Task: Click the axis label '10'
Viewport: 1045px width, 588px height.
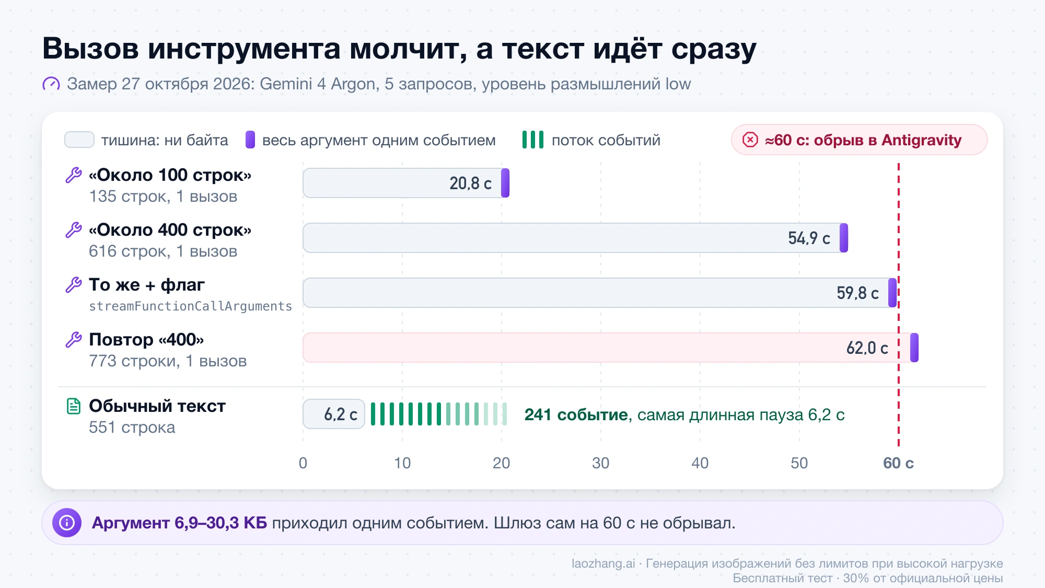Action: (x=402, y=463)
